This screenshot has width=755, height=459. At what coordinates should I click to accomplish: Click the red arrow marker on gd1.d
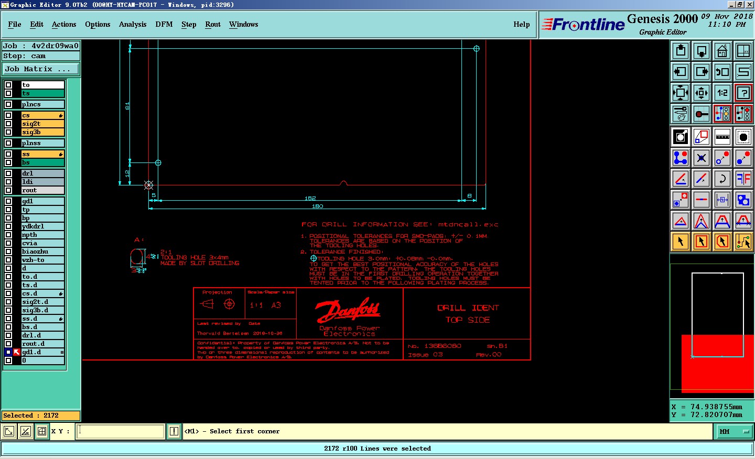click(x=17, y=352)
